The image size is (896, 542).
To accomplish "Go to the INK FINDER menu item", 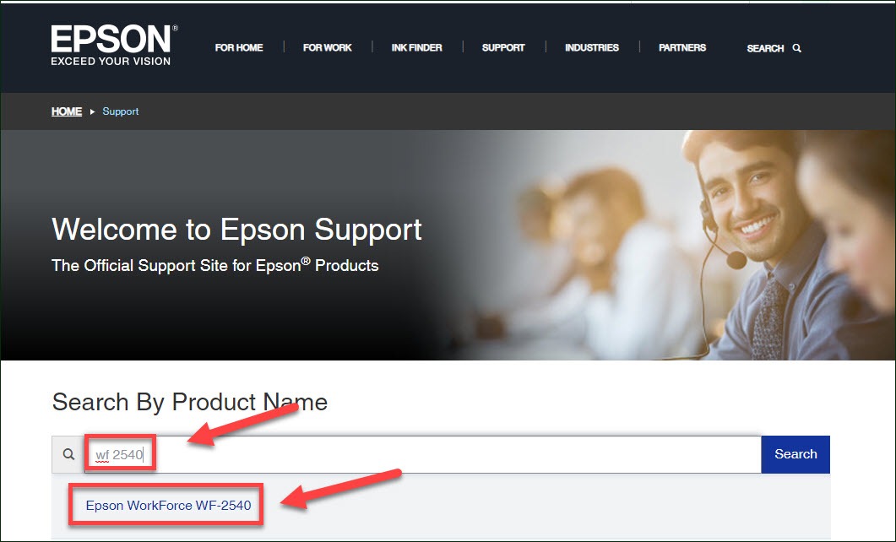I will [416, 48].
